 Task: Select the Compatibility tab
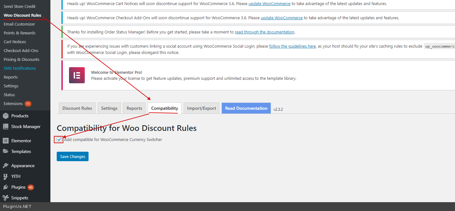[x=164, y=108]
